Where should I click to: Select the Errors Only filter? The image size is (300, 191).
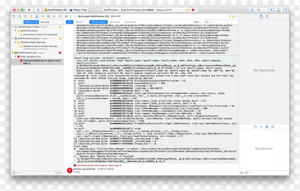coord(130,22)
